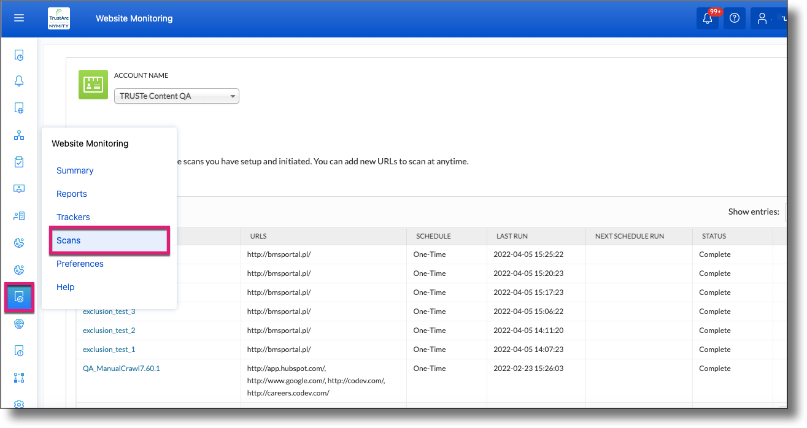Choose Trackers in the flyout menu

coord(73,217)
